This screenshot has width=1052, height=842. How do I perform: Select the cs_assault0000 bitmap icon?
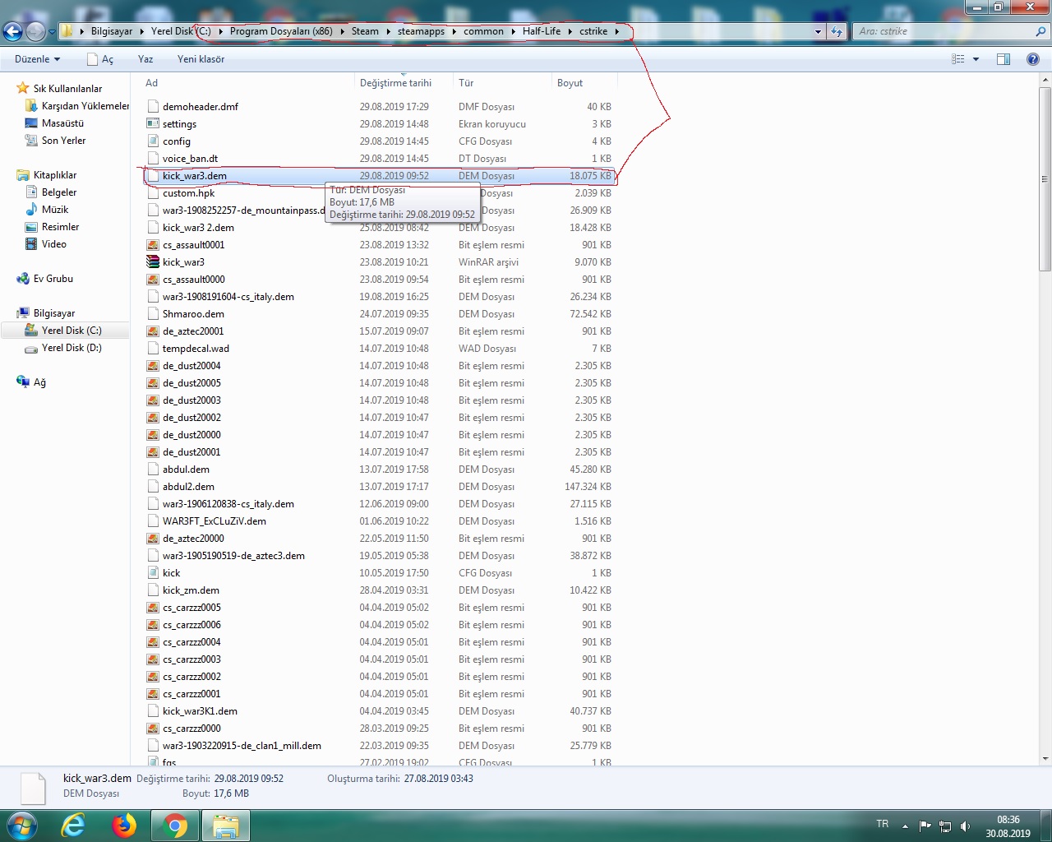coord(153,280)
